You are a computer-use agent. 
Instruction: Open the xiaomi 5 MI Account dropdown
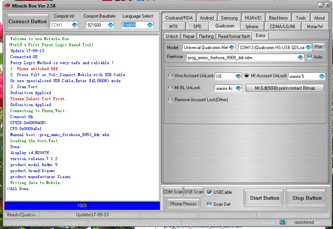click(x=322, y=76)
